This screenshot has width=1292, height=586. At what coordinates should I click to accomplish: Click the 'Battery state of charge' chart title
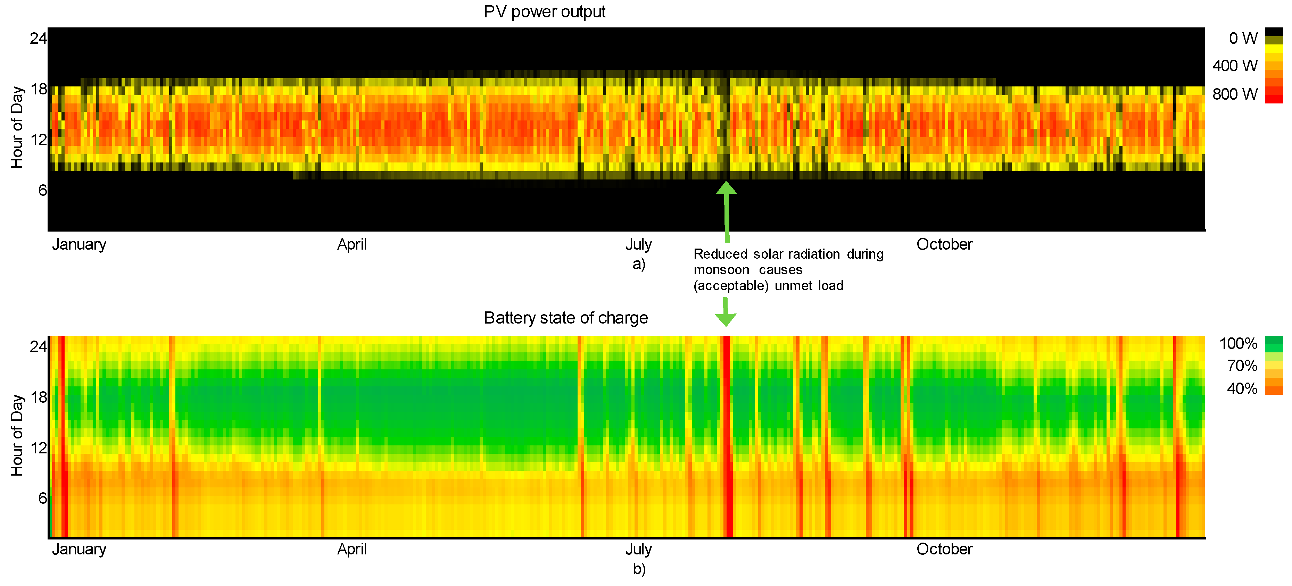(566, 318)
